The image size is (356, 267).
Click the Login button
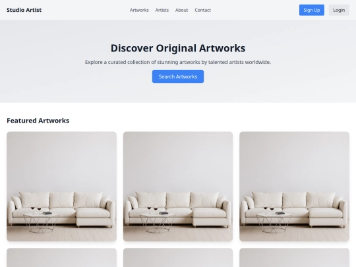[339, 10]
